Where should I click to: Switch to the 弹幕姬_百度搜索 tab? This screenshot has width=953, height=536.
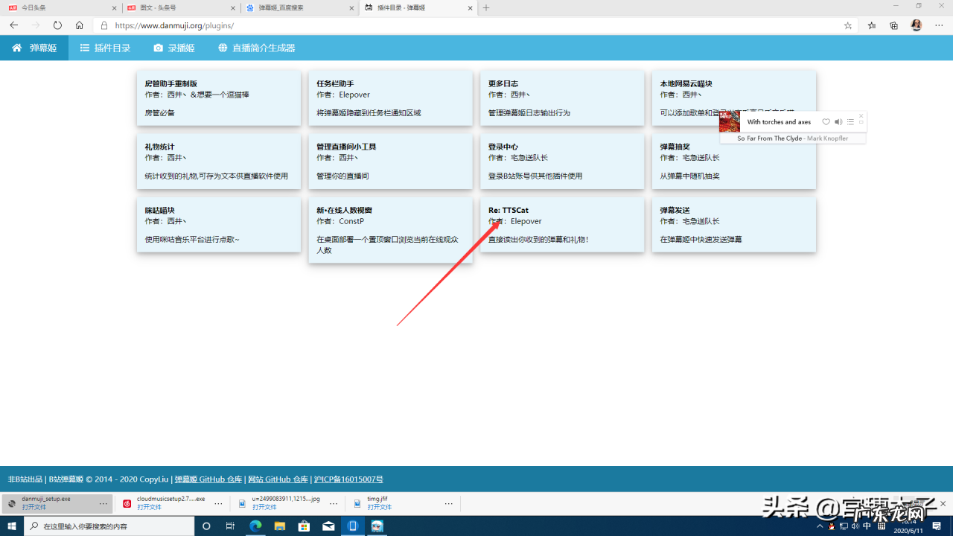pyautogui.click(x=298, y=7)
